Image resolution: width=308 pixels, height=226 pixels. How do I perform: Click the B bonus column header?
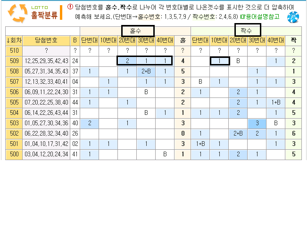pos(75,40)
